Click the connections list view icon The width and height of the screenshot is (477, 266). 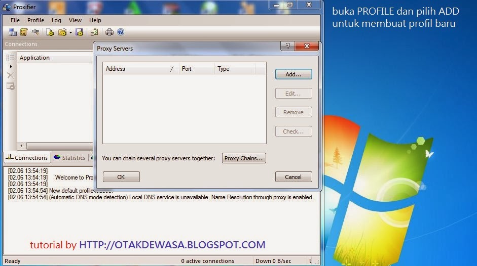click(x=10, y=58)
